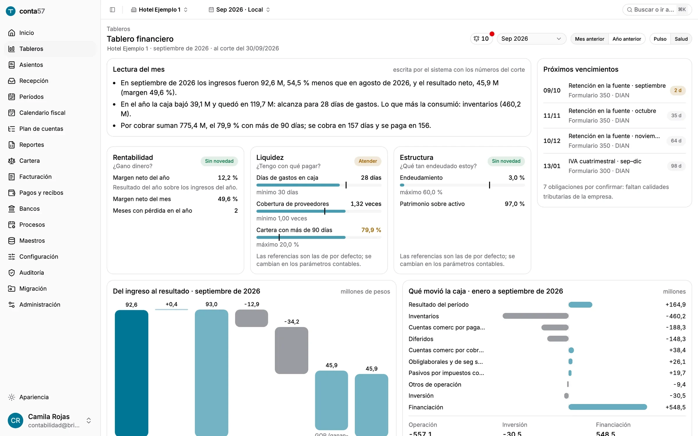
Task: Open Configuración sliders icon
Action: [x=12, y=257]
